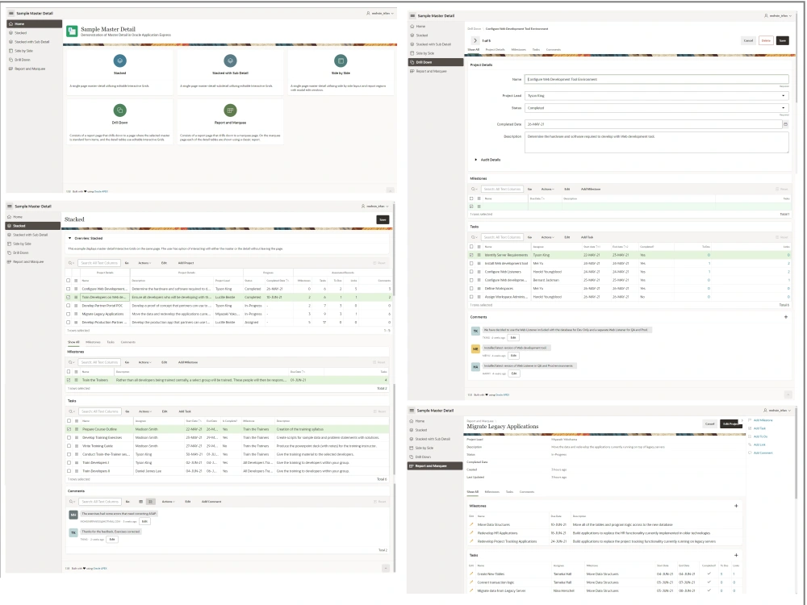Screen dimensions: 807x605
Task: Check Install Web development tool task checkbox
Action: pyautogui.click(x=471, y=263)
